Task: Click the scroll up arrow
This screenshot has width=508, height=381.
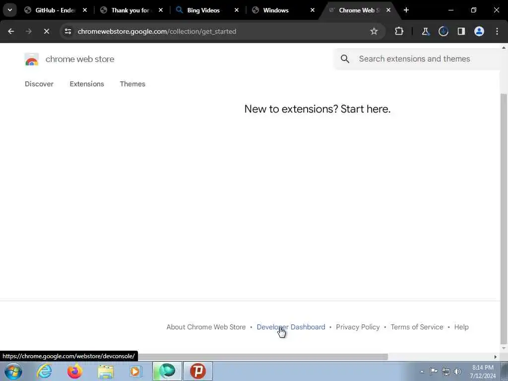Action: [x=504, y=48]
